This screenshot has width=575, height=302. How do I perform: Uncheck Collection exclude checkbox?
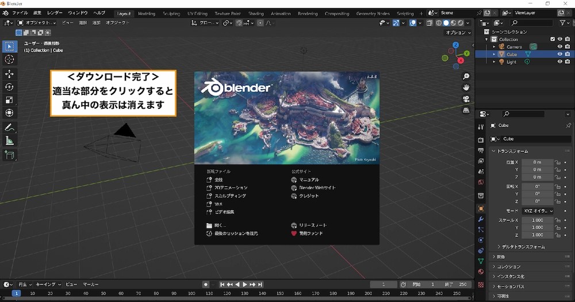[553, 39]
